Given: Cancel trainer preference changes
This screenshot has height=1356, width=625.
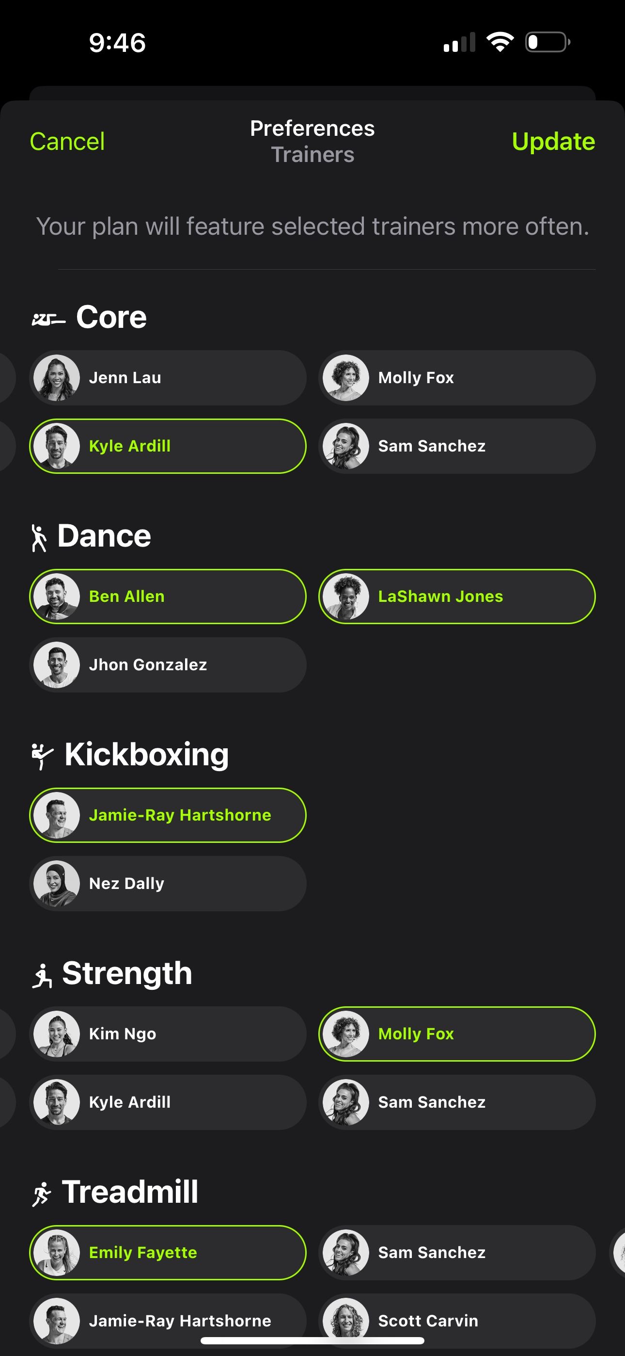Looking at the screenshot, I should 67,141.
